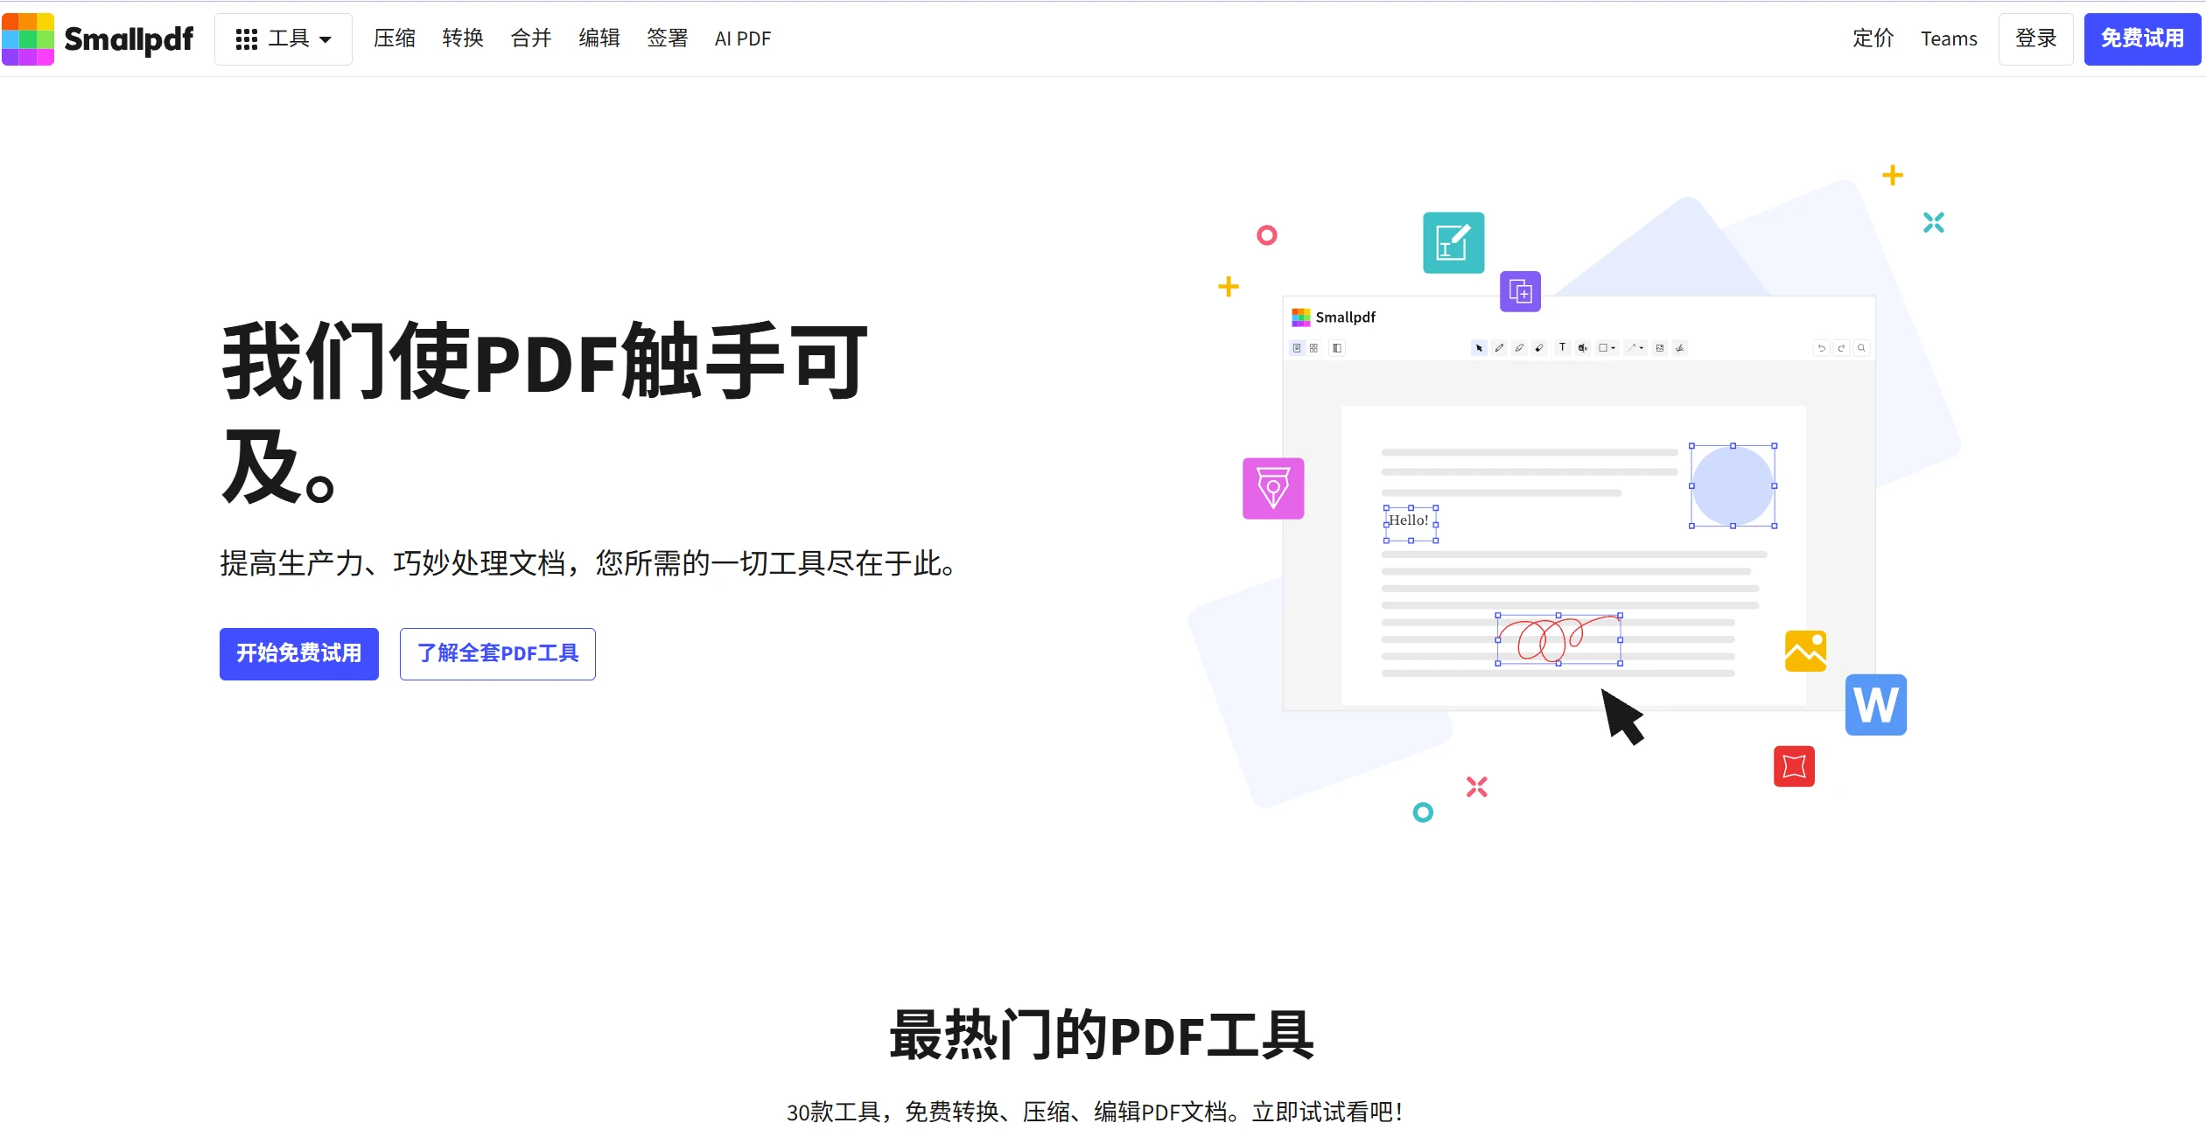This screenshot has width=2206, height=1144.
Task: Click the heading 最热门的PDF工具
Action: tap(1102, 1036)
